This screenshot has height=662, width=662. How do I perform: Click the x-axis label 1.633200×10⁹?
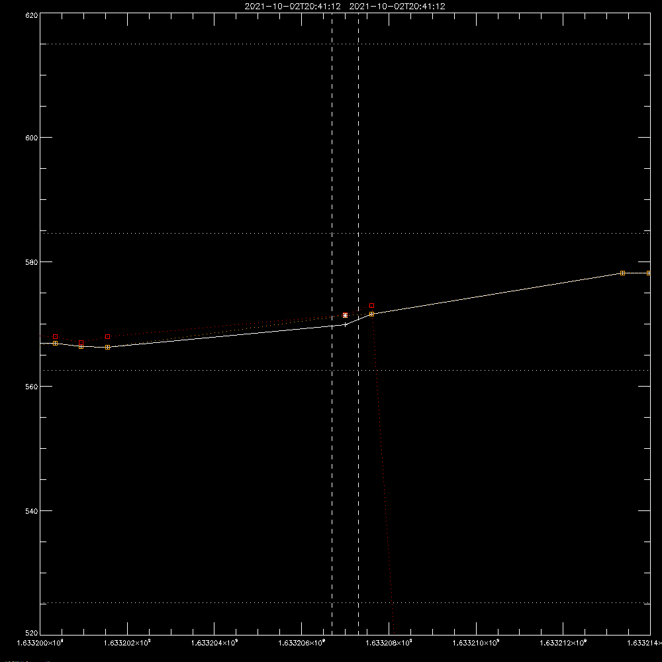(40, 643)
